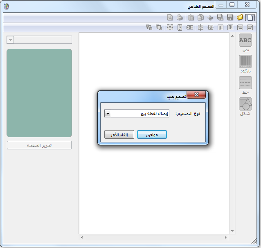Click the Save As floppy icon
The image size is (261, 248).
coord(220,18)
